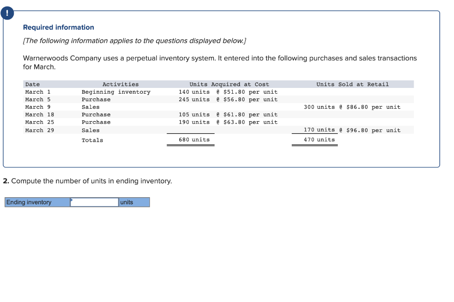Click the March 18 'Purchase' activity cell
Screen dimensions: 454x302
click(96, 115)
